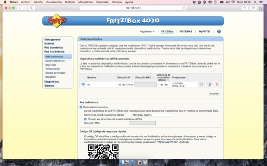267x166 pixels.
Task: Sort the table by Dirección IP
Action: (x=125, y=78)
